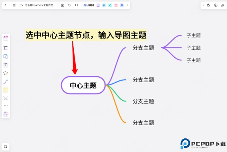Expand right toolbar with the chevron
Image resolution: width=227 pixels, height=152 pixels.
[203, 5]
